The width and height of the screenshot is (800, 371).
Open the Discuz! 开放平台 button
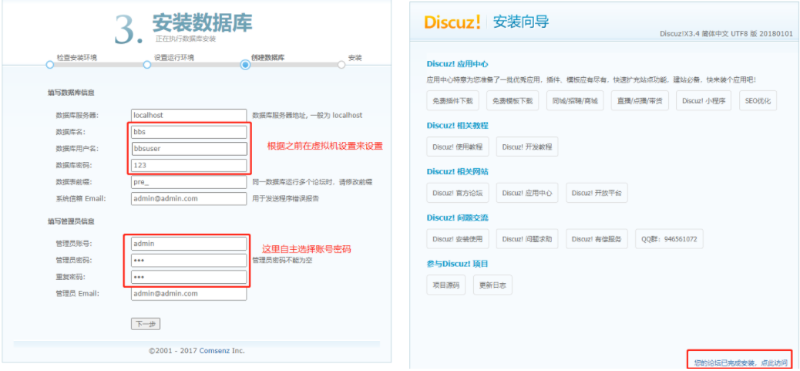point(597,193)
